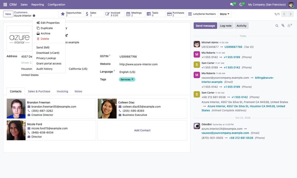Open the Tasks stat button
Screen dimensions: 297x178
coord(156,14)
